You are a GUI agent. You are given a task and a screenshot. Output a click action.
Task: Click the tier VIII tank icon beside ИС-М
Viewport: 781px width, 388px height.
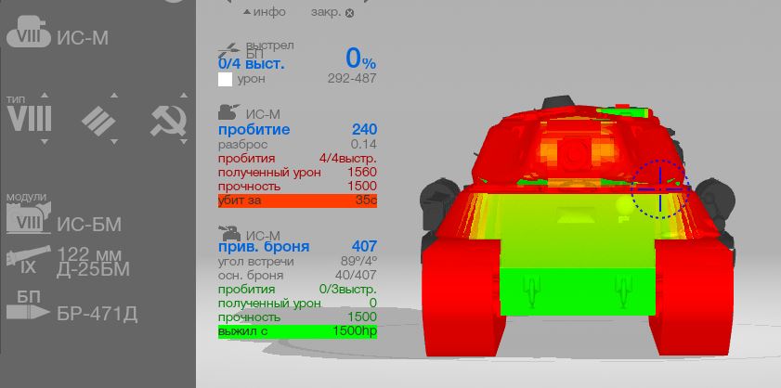coord(29,32)
